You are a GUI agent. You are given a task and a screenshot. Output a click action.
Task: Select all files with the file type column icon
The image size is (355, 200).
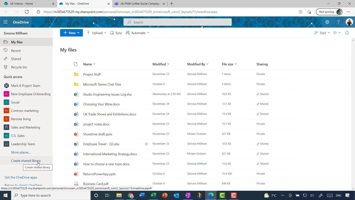[x=76, y=64]
